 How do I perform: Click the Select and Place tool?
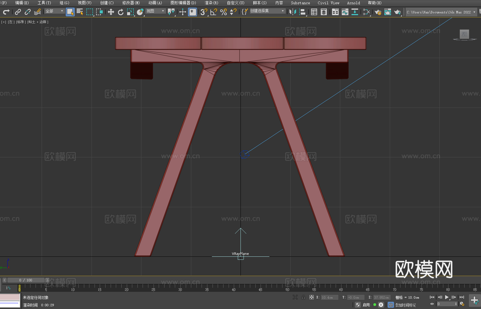[140, 12]
